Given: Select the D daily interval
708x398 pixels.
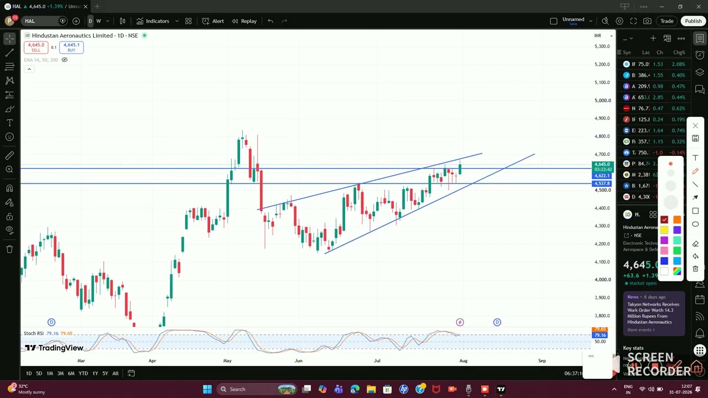Looking at the screenshot, I should 90,21.
